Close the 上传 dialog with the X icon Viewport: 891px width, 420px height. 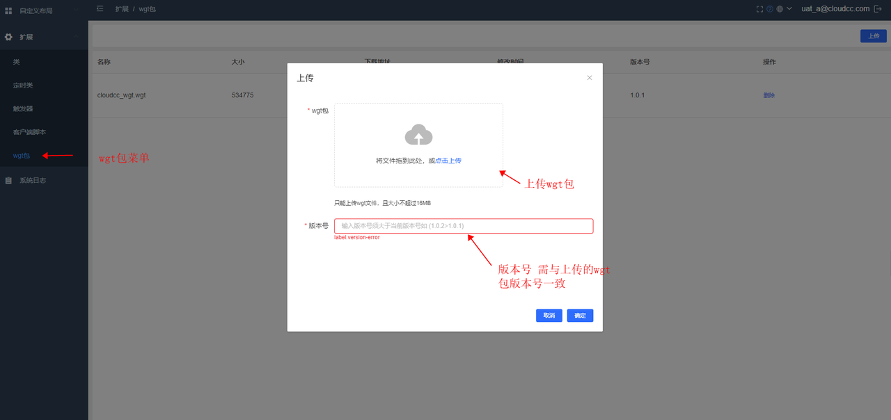pos(590,78)
